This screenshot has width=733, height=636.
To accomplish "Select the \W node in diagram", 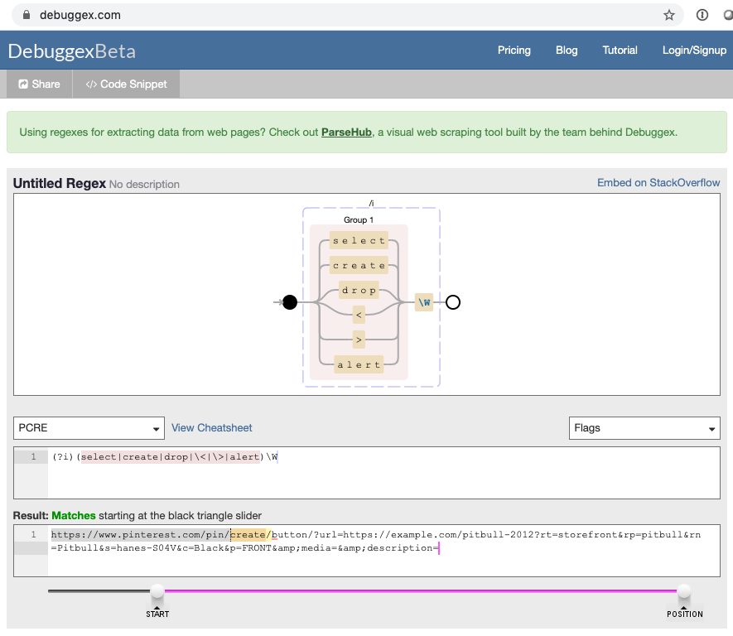I will pos(424,302).
